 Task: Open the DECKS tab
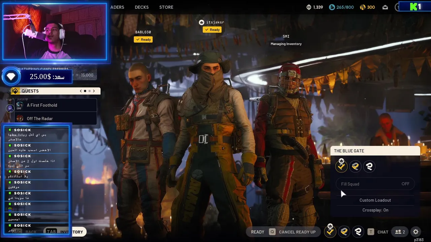click(142, 7)
